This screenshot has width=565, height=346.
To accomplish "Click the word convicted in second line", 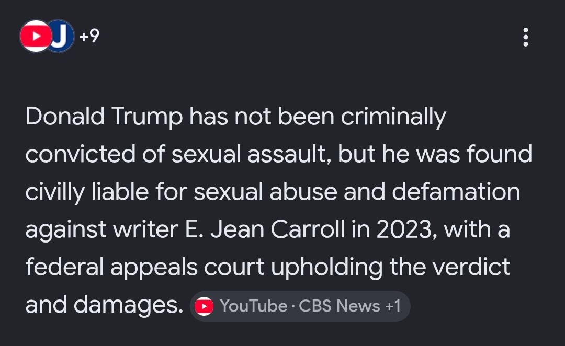I will click(81, 154).
